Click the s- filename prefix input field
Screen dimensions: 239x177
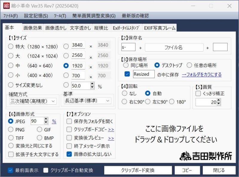tap(128, 47)
